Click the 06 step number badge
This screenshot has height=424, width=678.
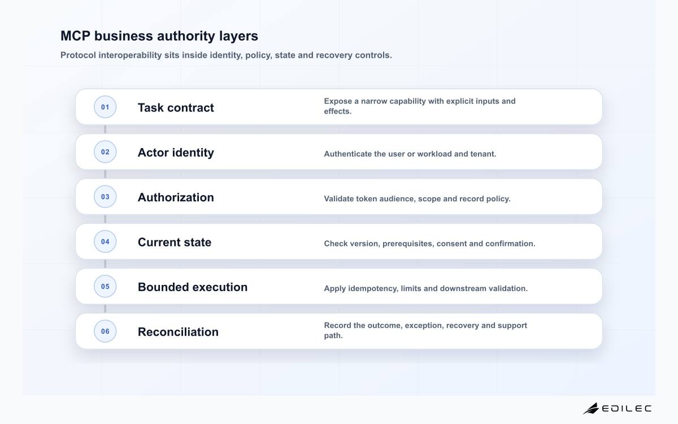105,331
